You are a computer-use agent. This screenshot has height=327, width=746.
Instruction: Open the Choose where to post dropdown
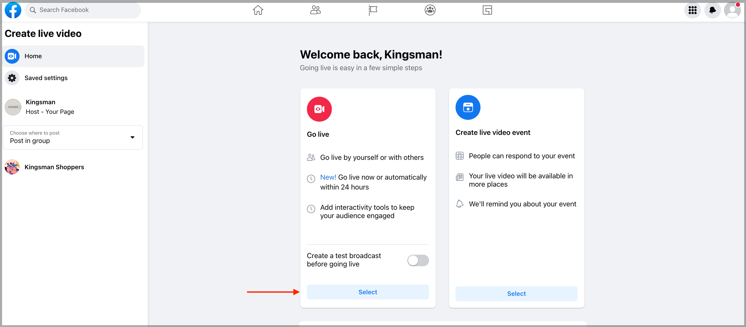pos(73,137)
